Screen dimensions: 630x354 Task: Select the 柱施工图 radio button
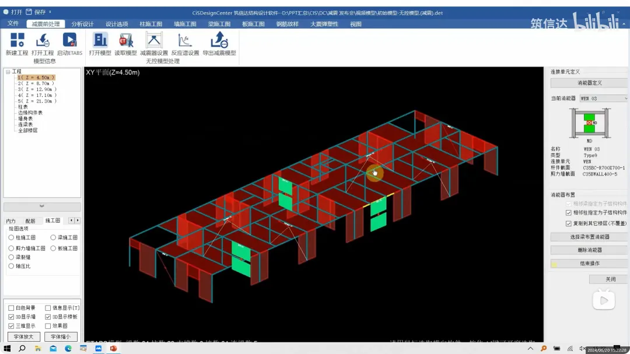(11, 237)
